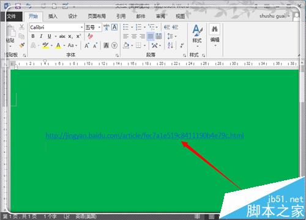Click the Format Painter brush icon

click(x=22, y=45)
